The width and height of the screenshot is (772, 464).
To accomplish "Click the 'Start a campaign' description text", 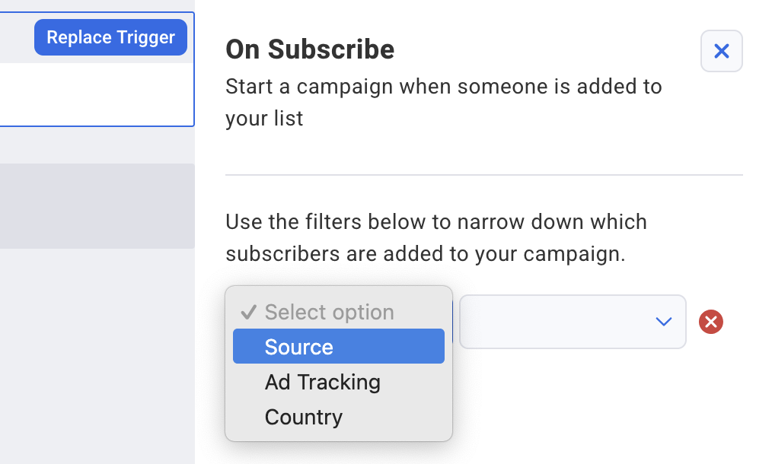I will tap(444, 103).
